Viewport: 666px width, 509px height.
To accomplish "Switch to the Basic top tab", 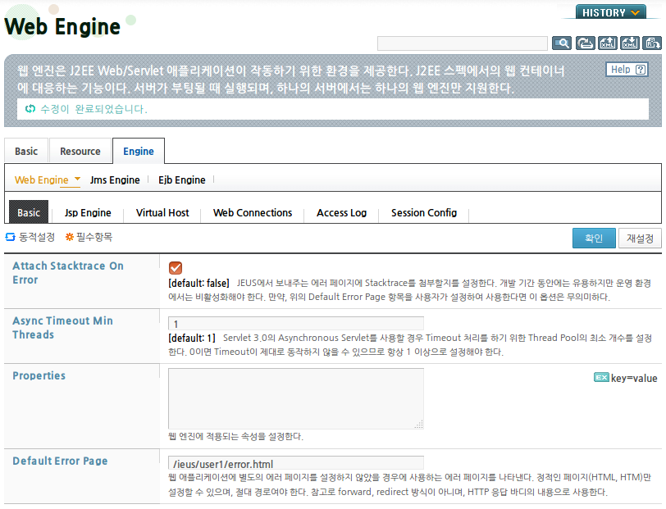I will pos(26,151).
